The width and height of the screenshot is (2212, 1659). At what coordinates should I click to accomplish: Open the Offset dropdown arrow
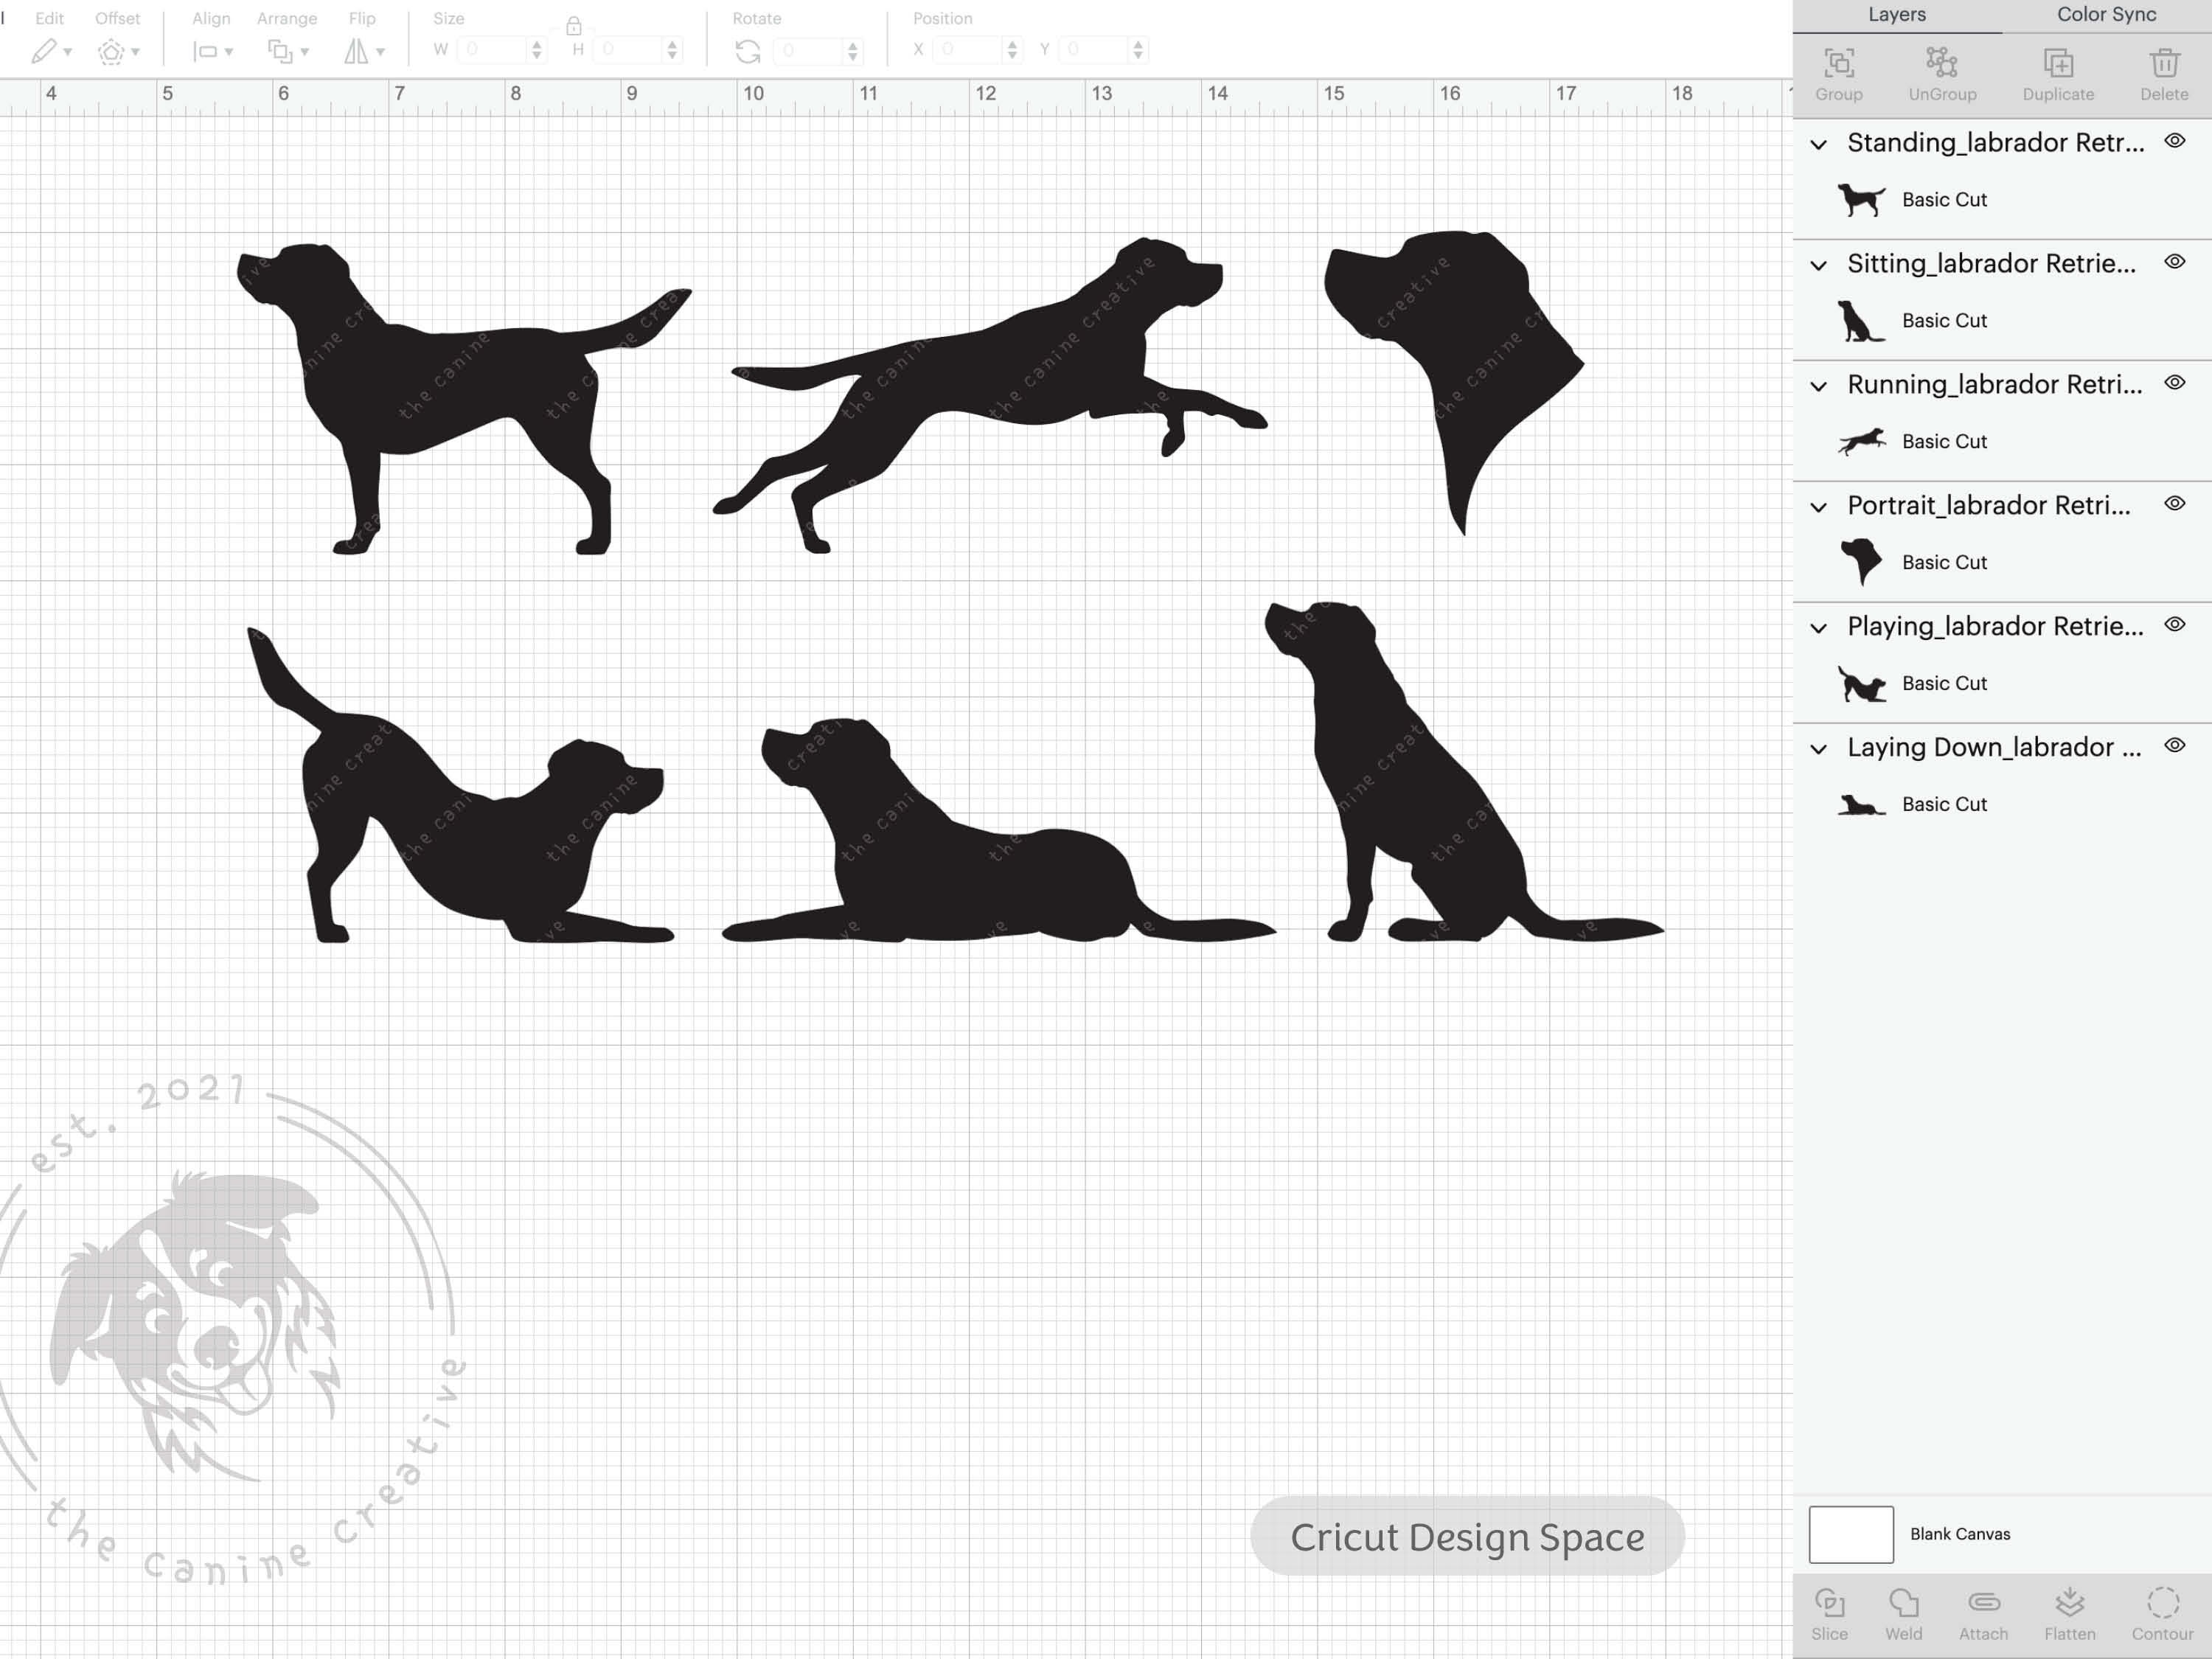tap(135, 52)
